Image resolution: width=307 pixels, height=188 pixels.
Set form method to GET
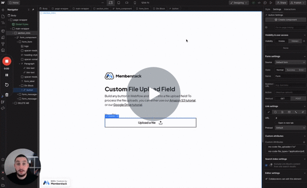(x=282, y=99)
